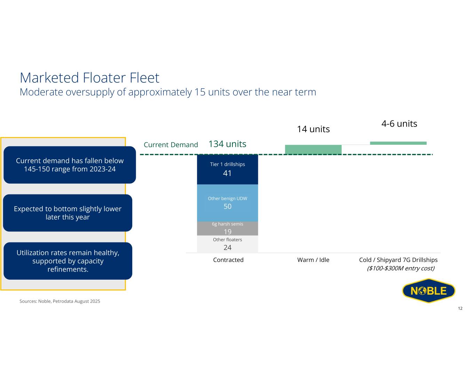Screen dimensions: 475x367
Task: Click the green Warm / Idle bar
Action: coord(313,149)
